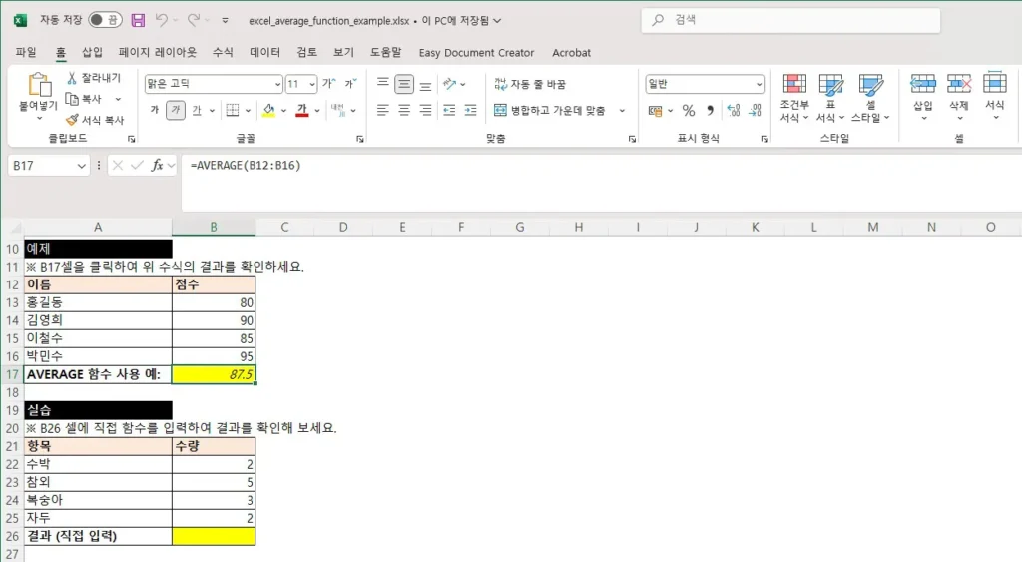The image size is (1022, 562).
Task: Click the search box
Action: click(x=790, y=20)
